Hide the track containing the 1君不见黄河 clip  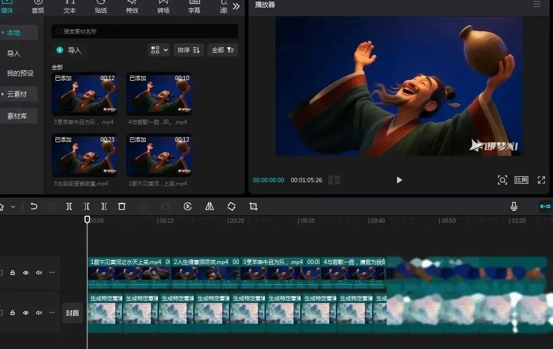(26, 273)
